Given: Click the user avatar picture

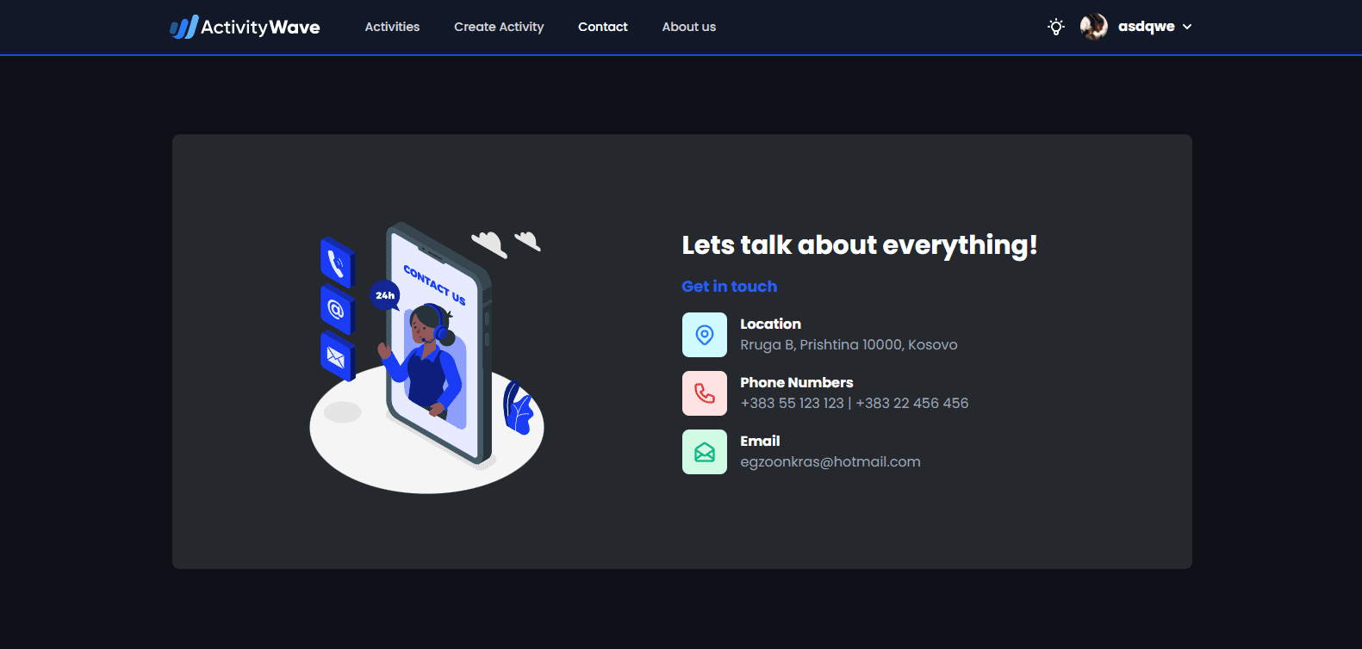Looking at the screenshot, I should click(1094, 27).
